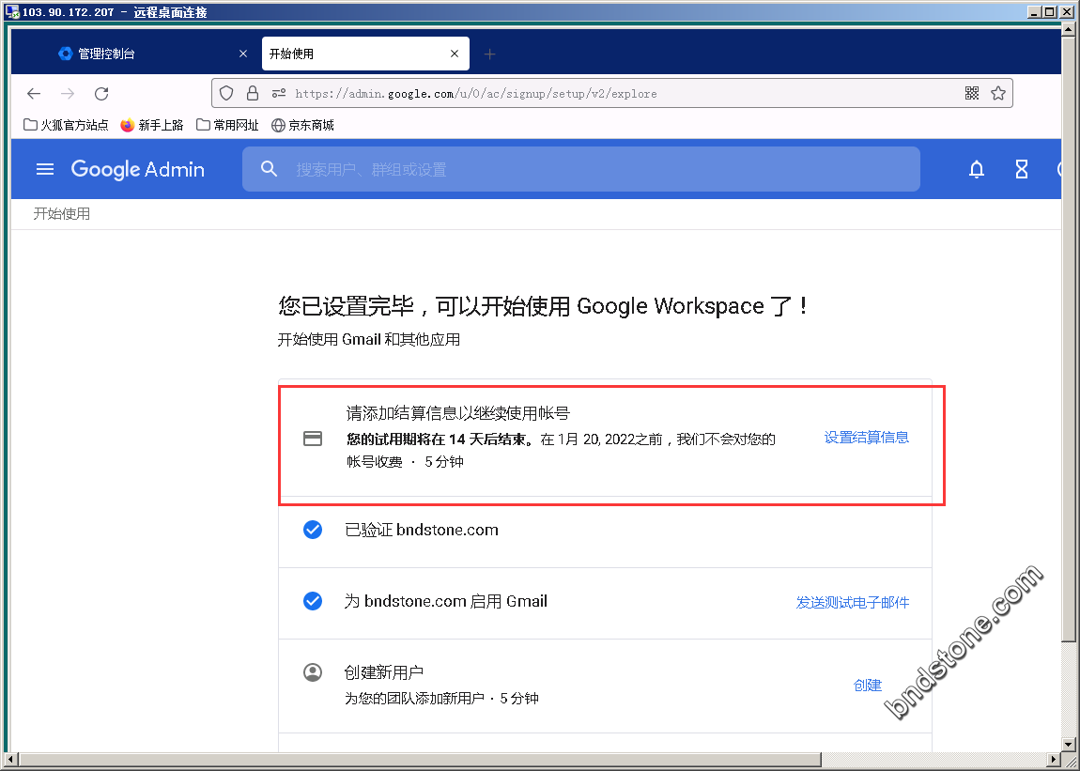Screen dimensions: 1080x771
Task: Show site security padlock info
Action: pos(253,93)
